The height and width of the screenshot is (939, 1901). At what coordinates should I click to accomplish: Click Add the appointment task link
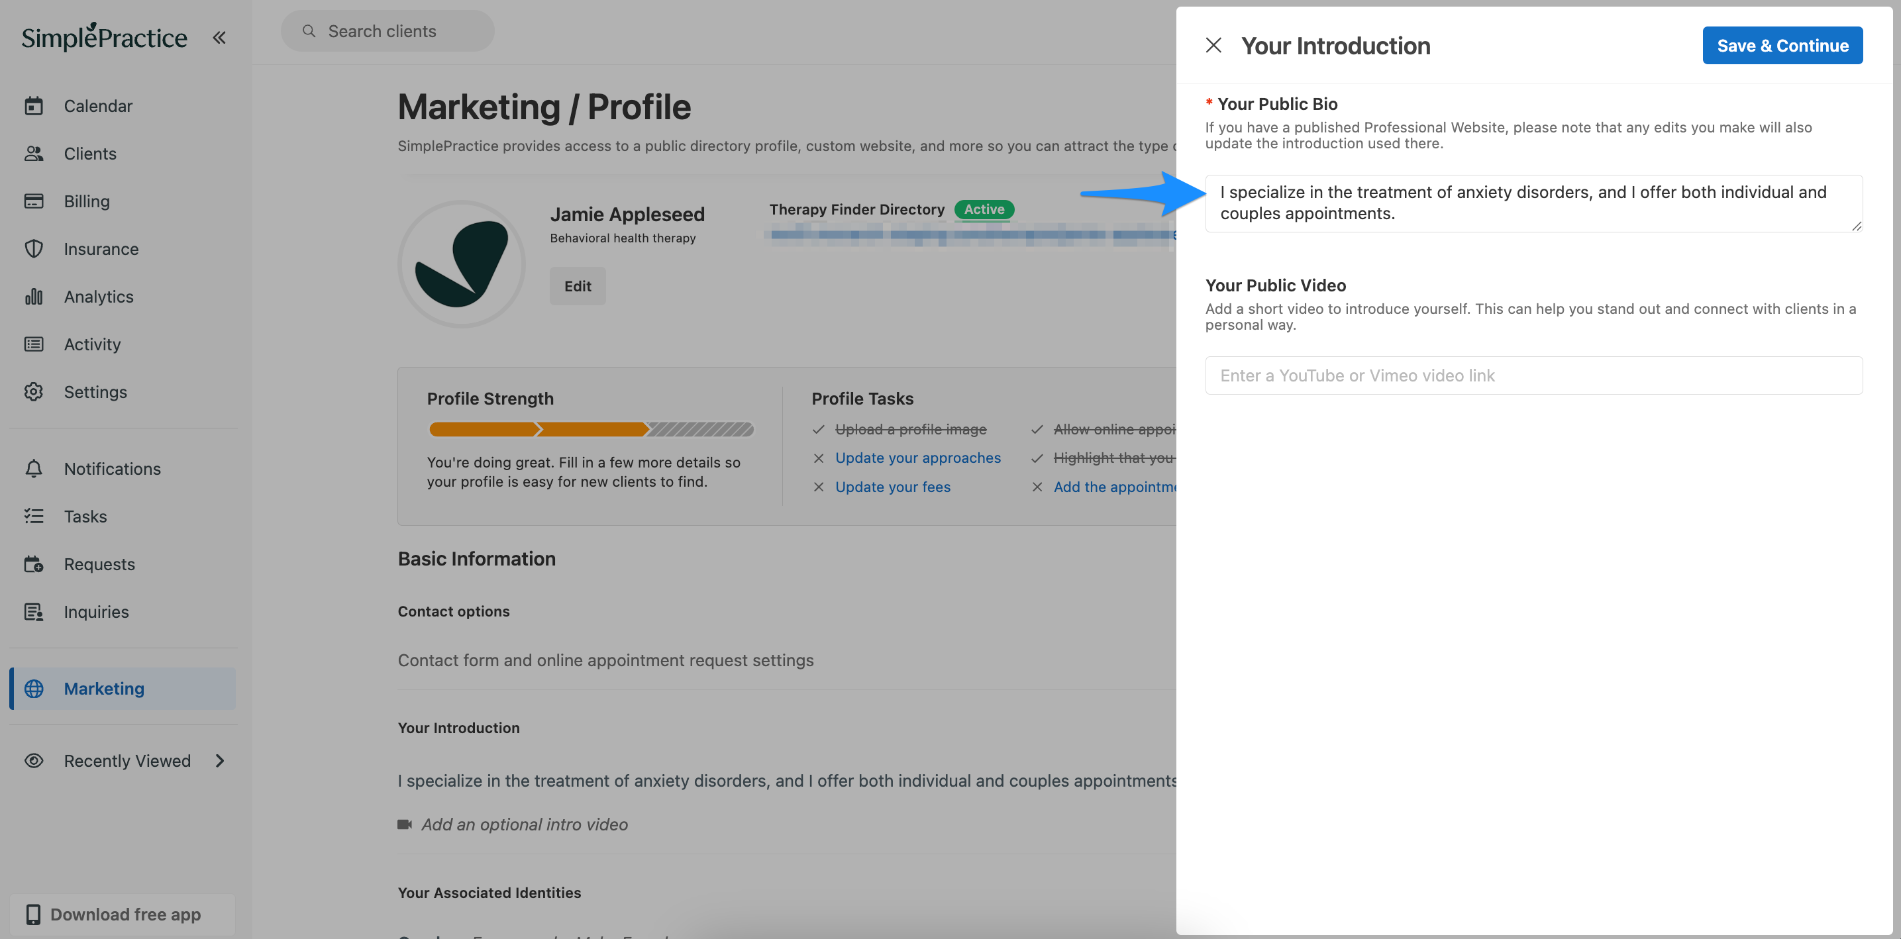1114,487
